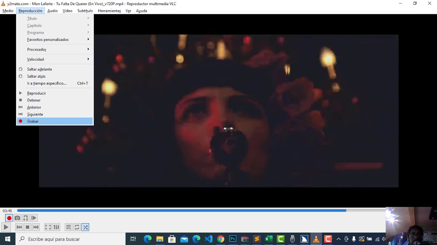The width and height of the screenshot is (437, 245).
Task: Open the volume speaker tray icon
Action: [384, 239]
